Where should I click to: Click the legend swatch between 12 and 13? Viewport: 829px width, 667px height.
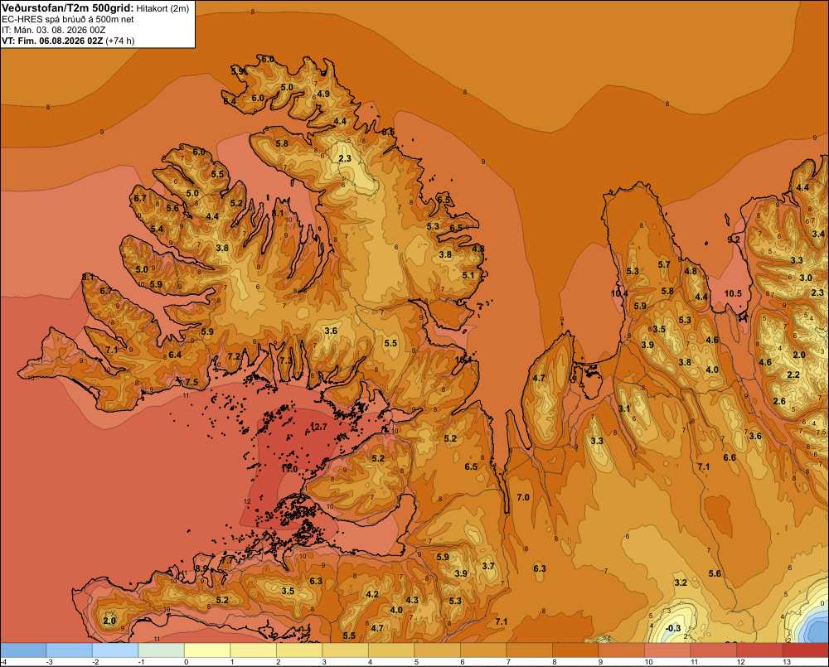759,650
